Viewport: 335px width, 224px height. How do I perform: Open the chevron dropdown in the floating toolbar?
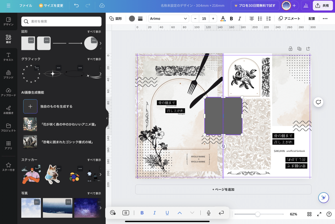pyautogui.click(x=192, y=213)
